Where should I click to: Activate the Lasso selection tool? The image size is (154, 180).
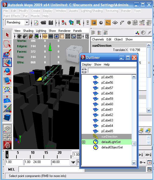tap(7, 44)
